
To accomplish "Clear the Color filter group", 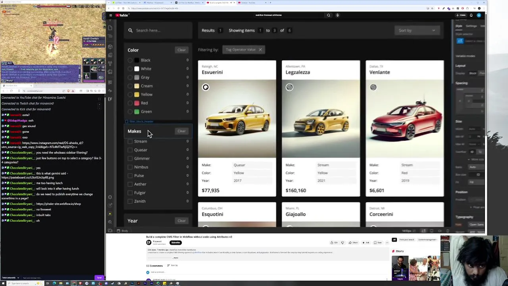I will (x=181, y=50).
